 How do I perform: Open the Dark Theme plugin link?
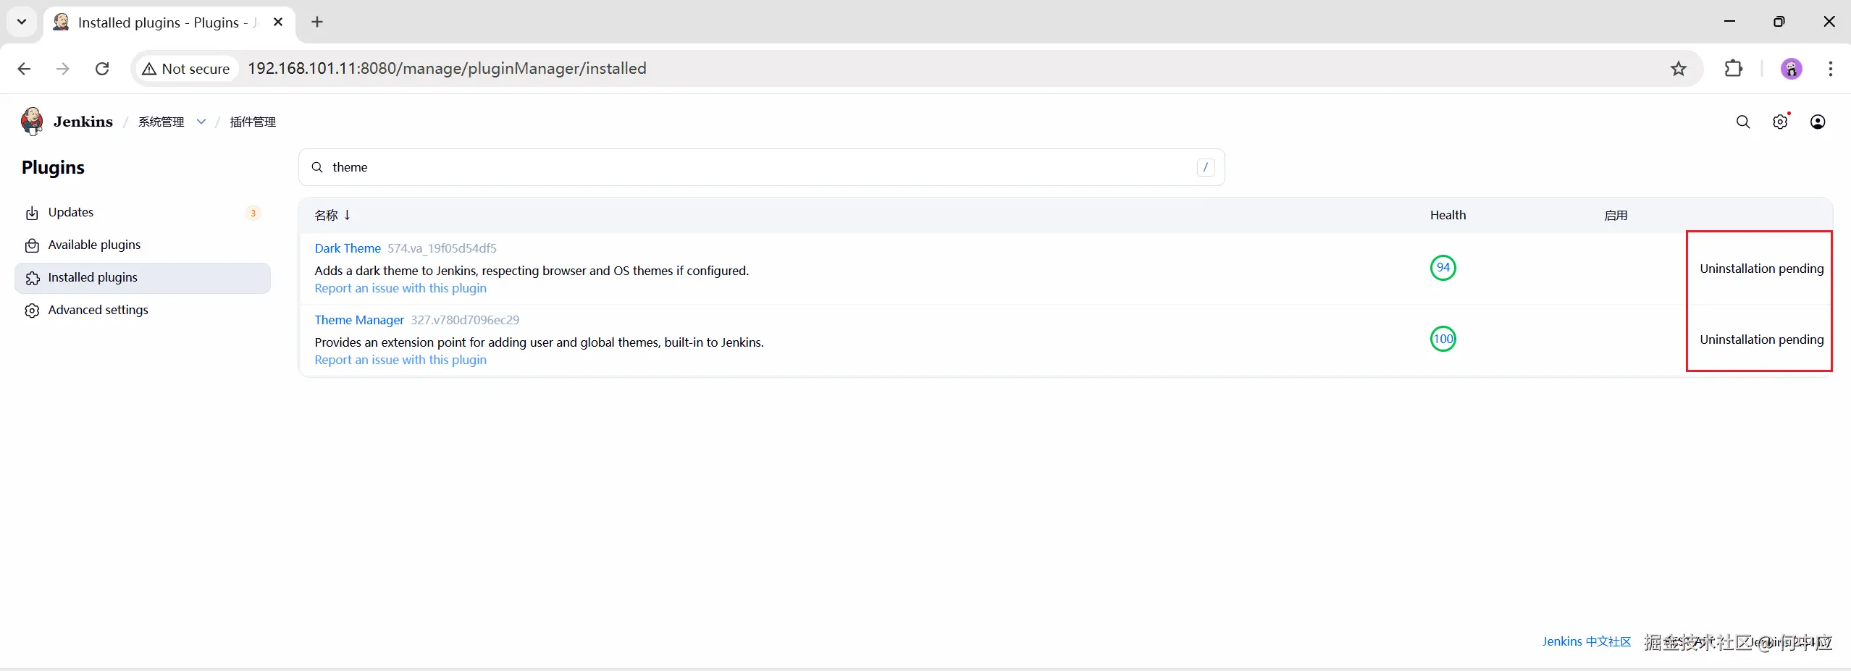348,248
